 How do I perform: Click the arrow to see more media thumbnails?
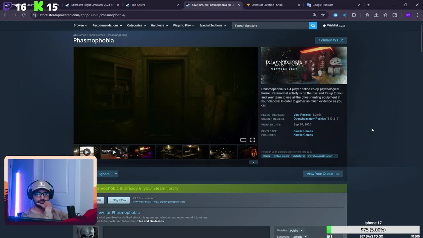point(253,162)
